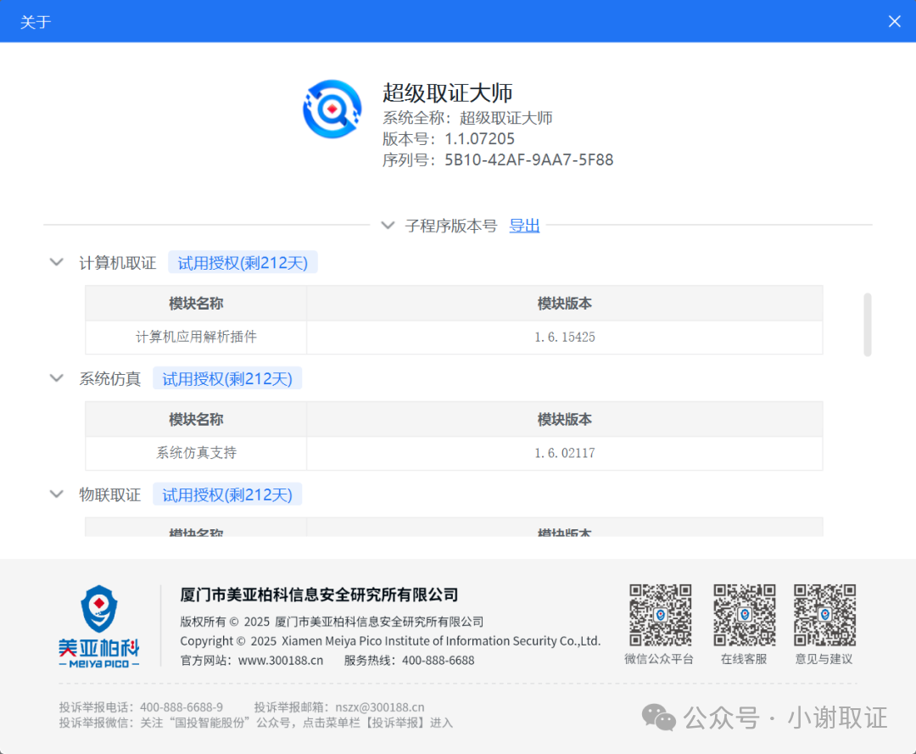Click the 物联取证 trial license badge
This screenshot has width=916, height=754.
click(227, 494)
